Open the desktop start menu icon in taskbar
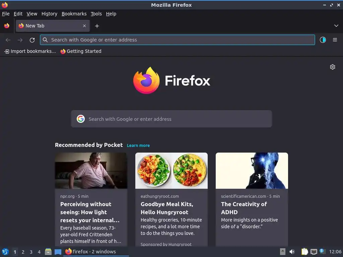343x257 pixels. (5, 252)
